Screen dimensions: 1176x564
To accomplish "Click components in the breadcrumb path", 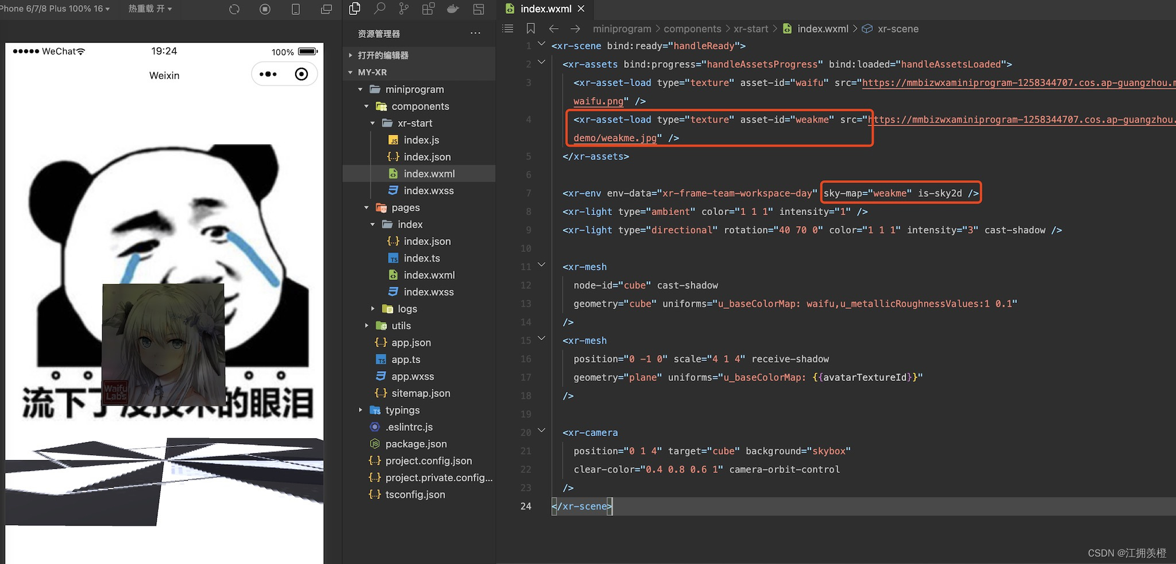I will 692,29.
